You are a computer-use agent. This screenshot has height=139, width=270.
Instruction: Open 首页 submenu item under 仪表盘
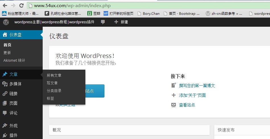point(7,45)
